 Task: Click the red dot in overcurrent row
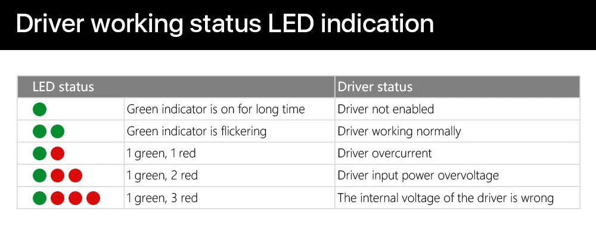(x=57, y=154)
